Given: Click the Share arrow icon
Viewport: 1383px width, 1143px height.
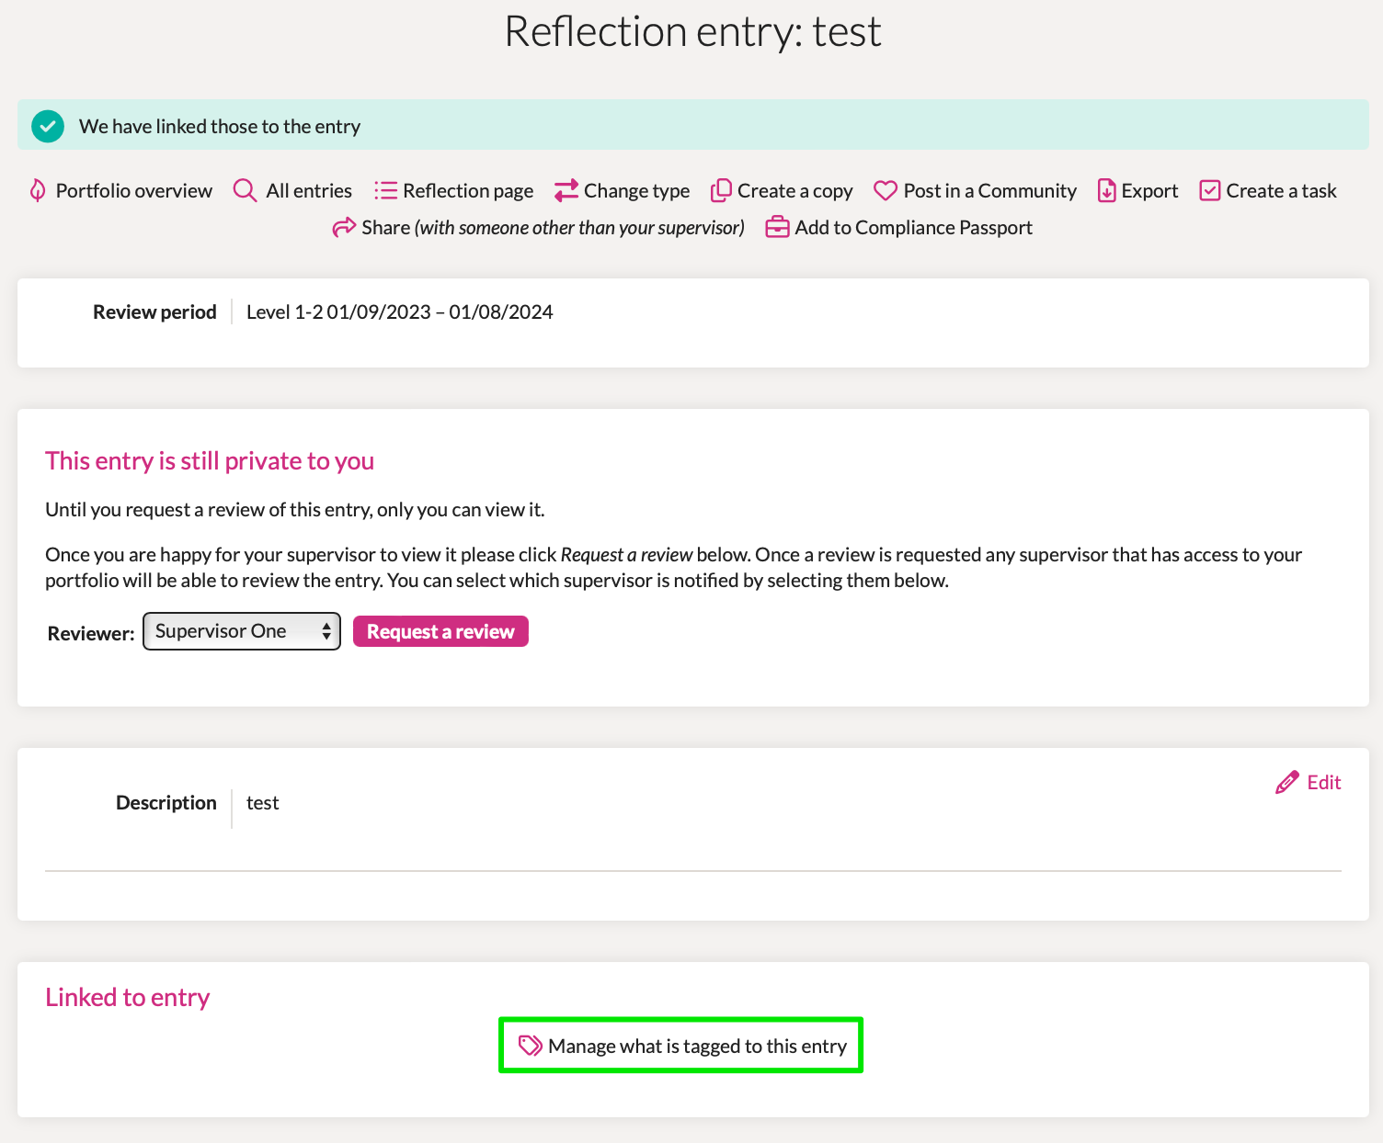Looking at the screenshot, I should pyautogui.click(x=344, y=227).
